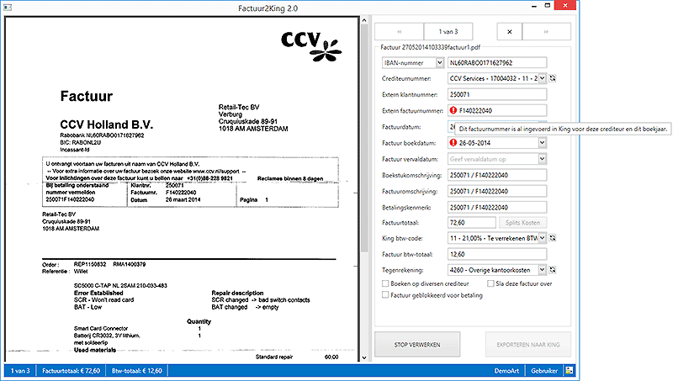Open the Tegenrekening dropdown list
Viewport: 673px width, 381px height.
(542, 270)
